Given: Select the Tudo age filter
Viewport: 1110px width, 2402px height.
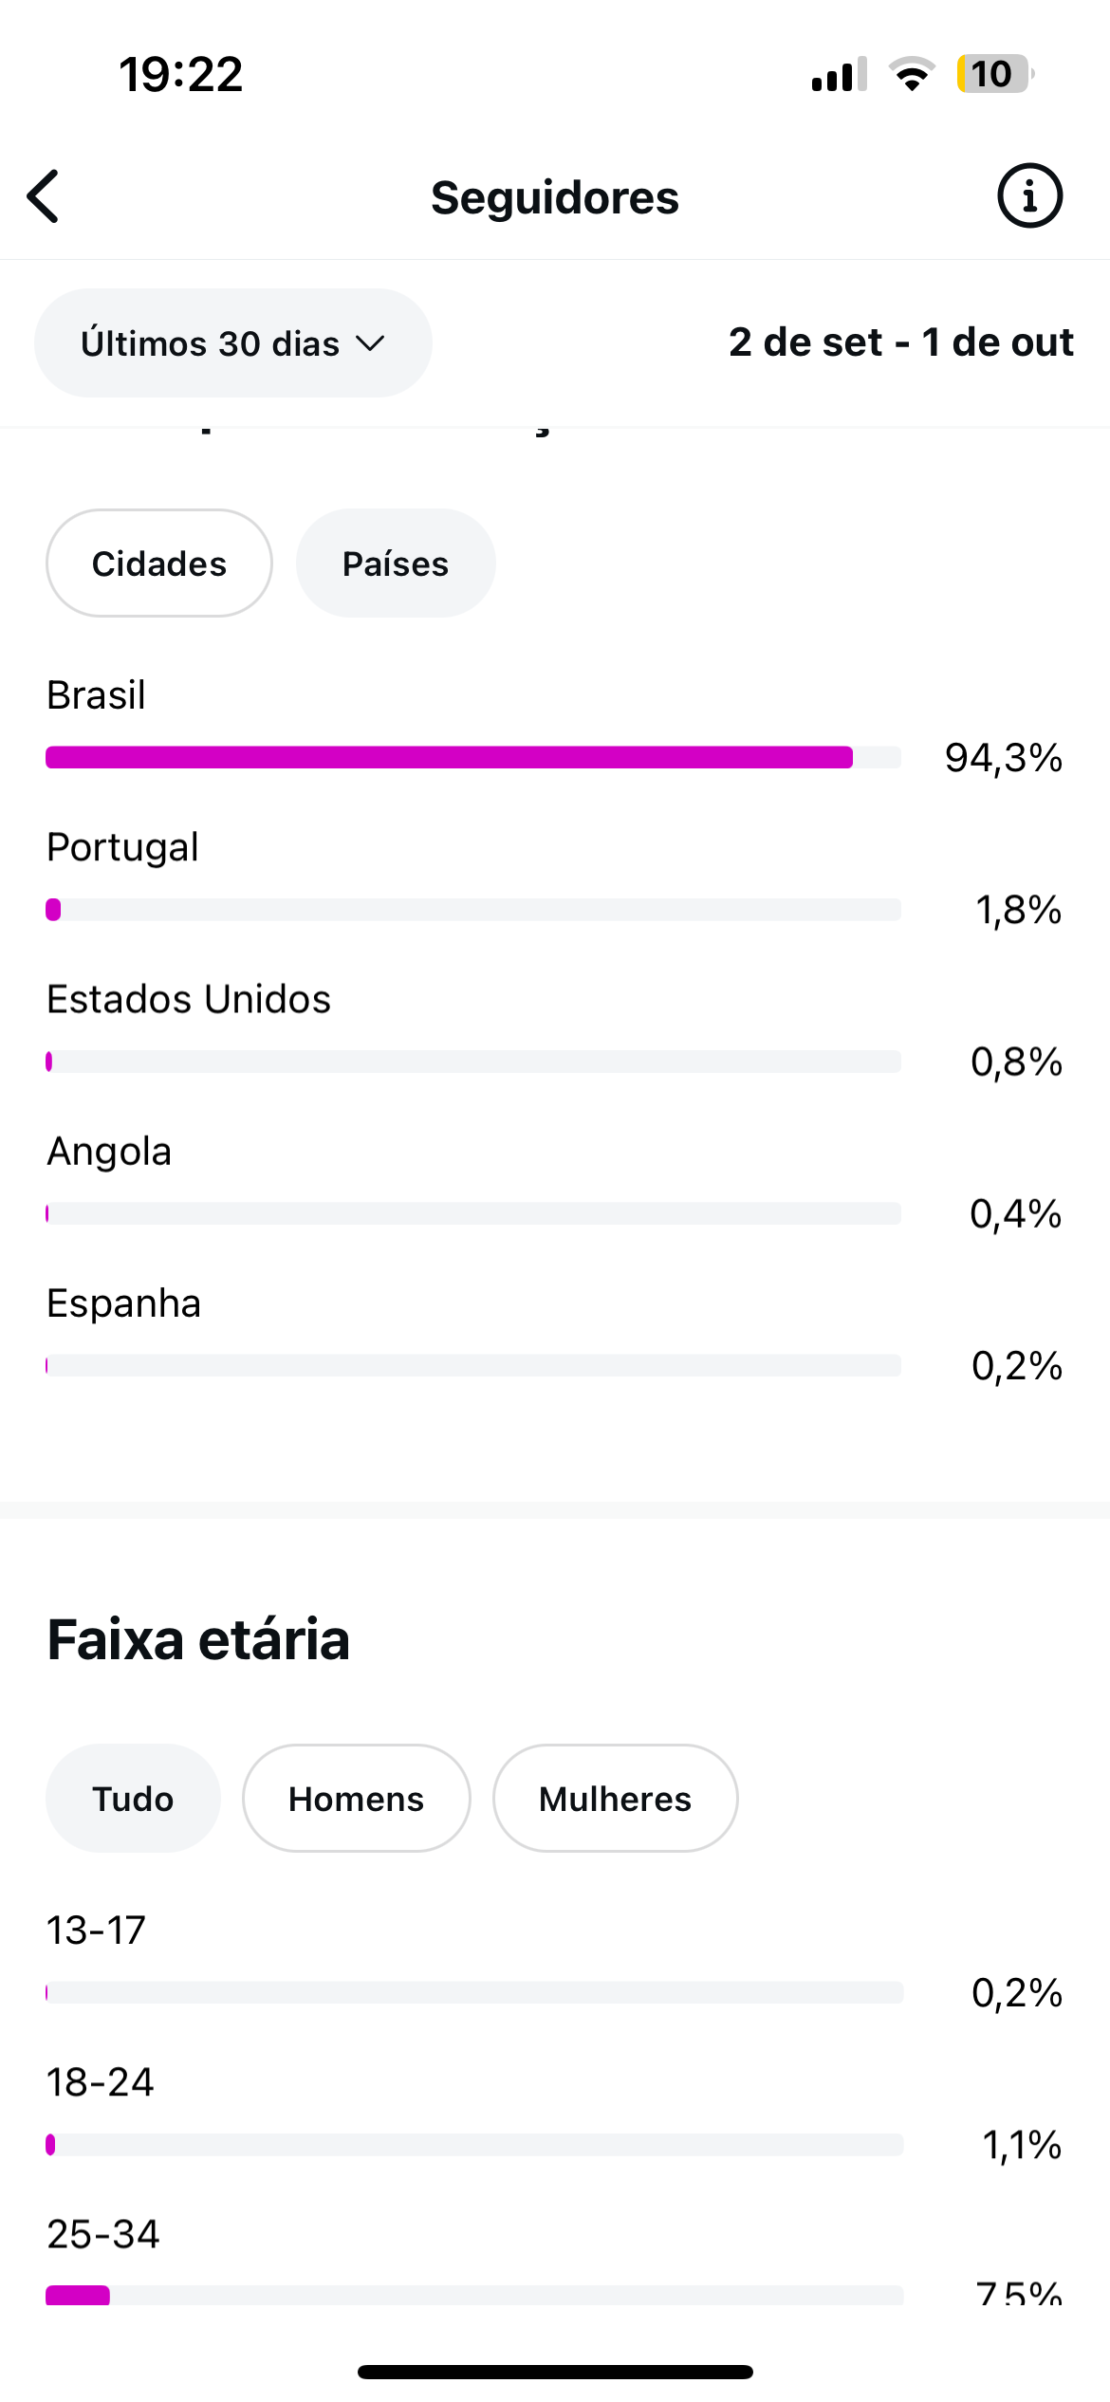Looking at the screenshot, I should click(133, 1799).
